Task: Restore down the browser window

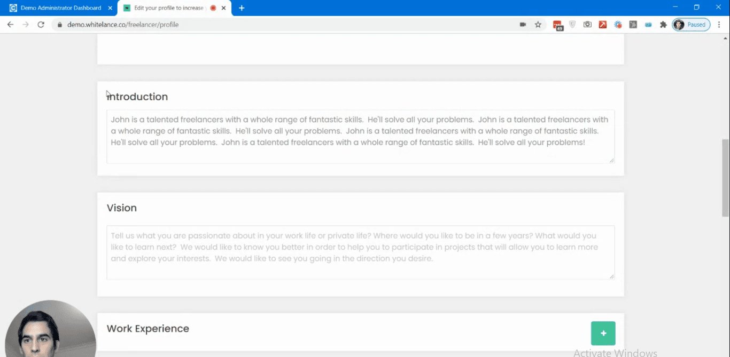Action: point(697,7)
